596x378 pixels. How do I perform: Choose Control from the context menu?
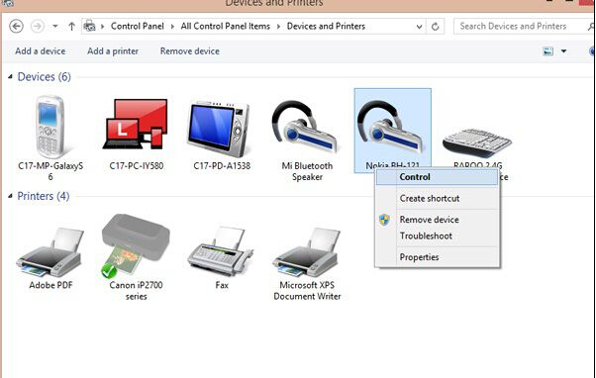[437, 177]
